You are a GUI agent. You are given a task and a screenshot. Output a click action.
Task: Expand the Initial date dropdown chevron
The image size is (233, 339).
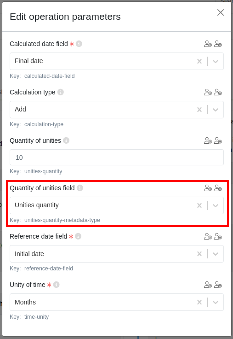click(216, 254)
